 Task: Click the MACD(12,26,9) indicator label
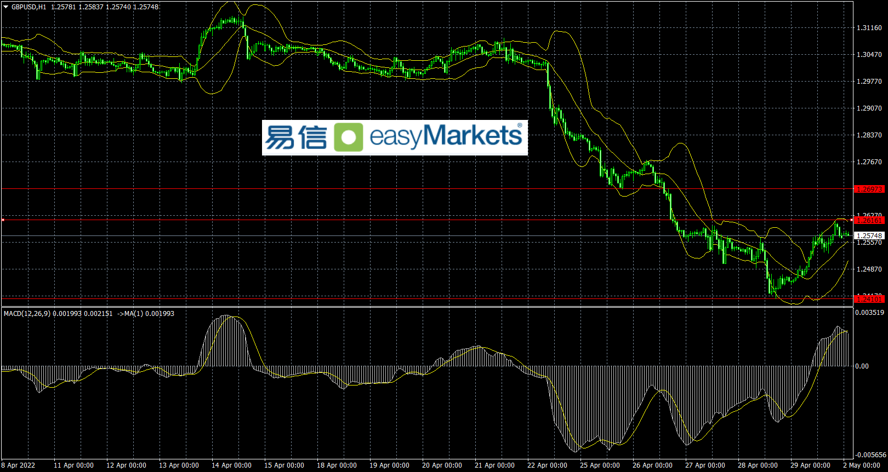(x=27, y=314)
